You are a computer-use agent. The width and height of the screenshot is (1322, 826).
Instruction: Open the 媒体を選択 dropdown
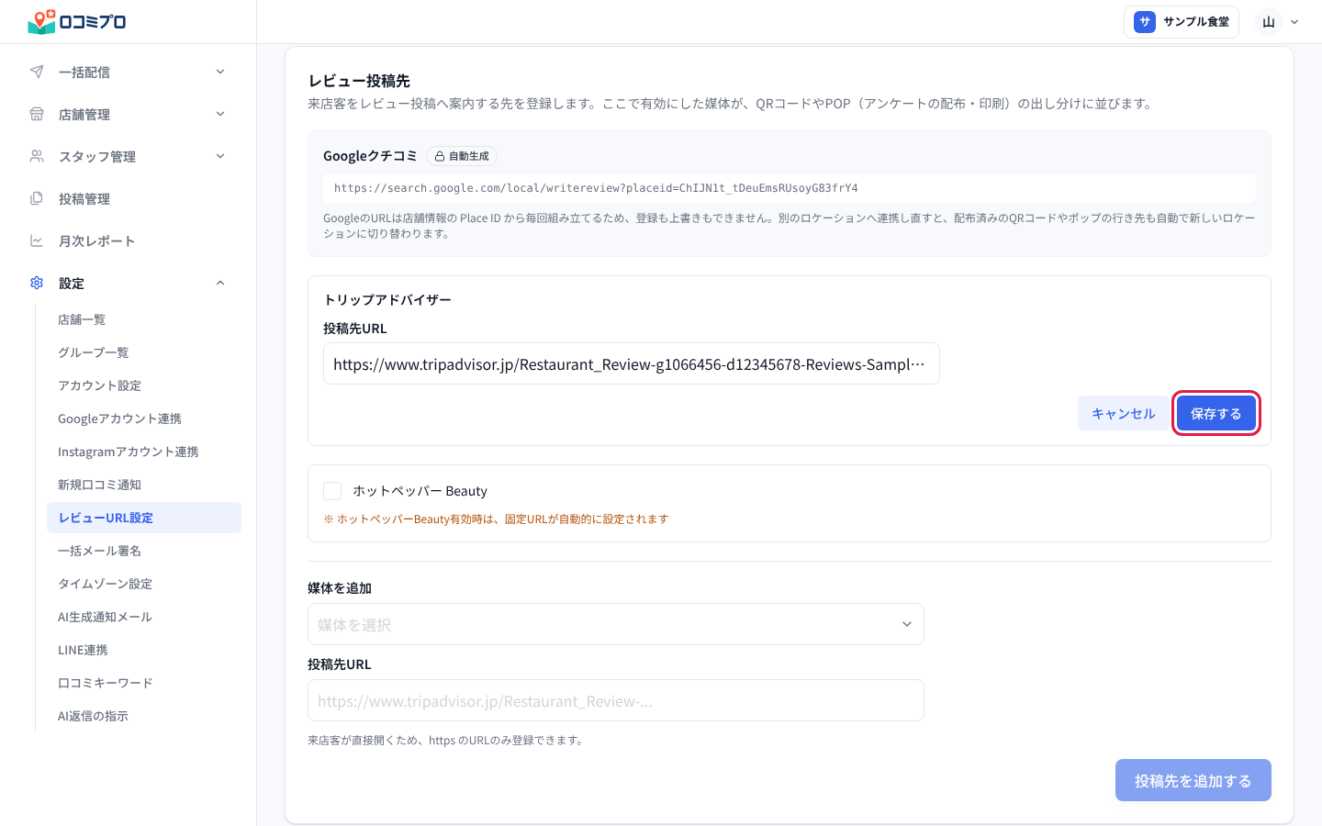tap(616, 624)
